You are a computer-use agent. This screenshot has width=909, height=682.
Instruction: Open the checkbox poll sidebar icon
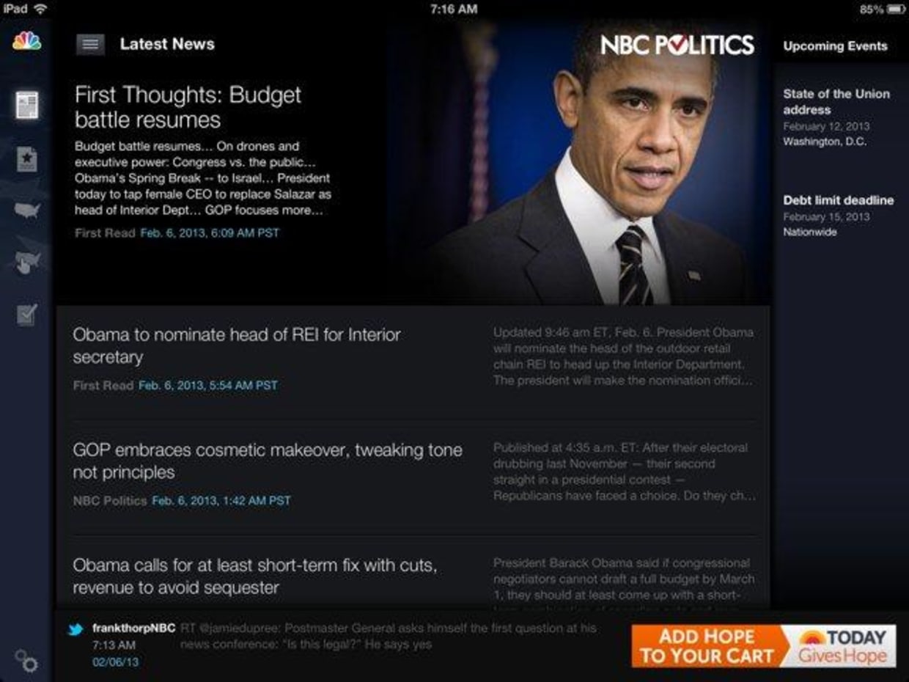27,315
